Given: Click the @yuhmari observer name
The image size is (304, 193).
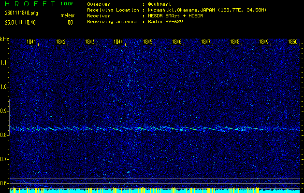Looking at the screenshot, I should pos(163,4).
